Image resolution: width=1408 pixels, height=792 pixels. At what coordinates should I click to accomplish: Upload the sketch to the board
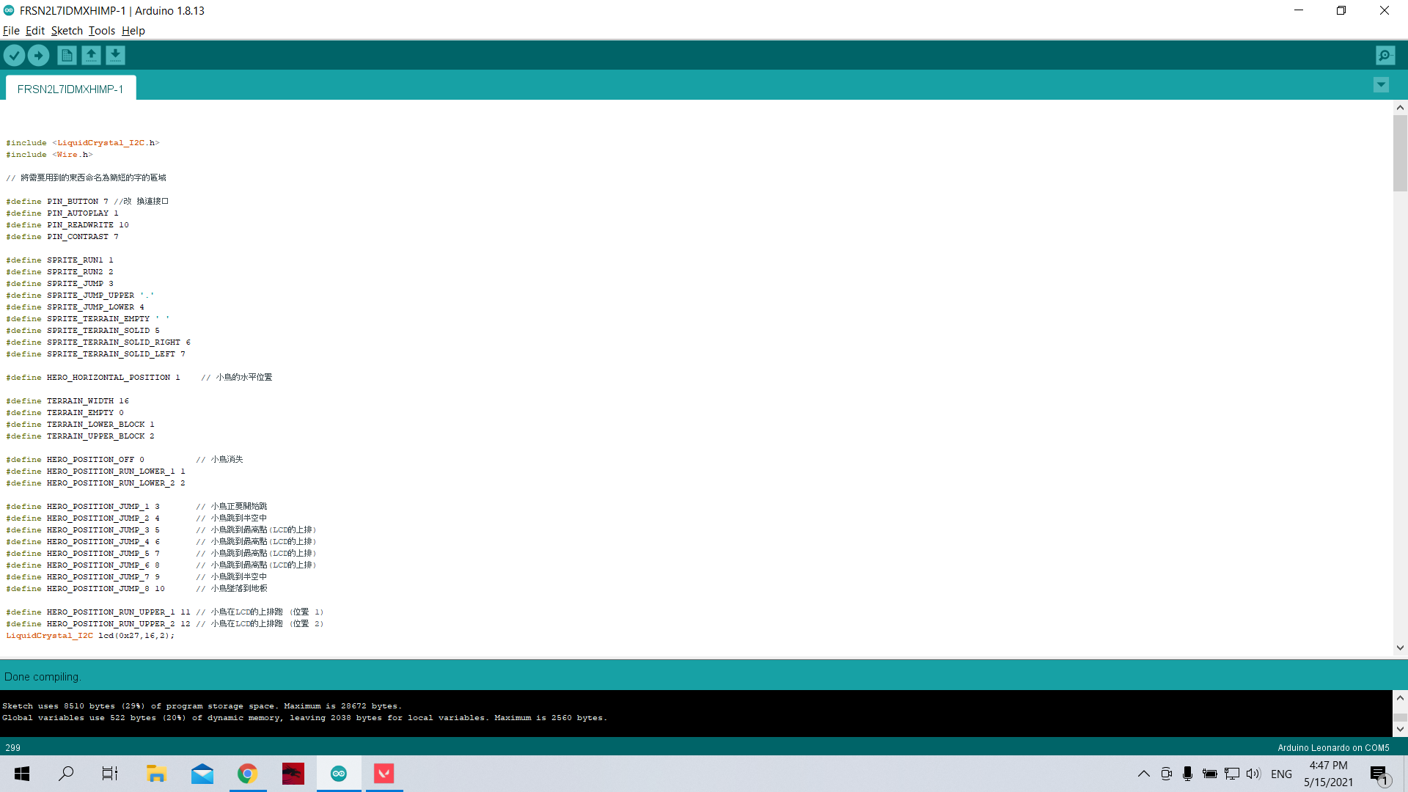38,55
